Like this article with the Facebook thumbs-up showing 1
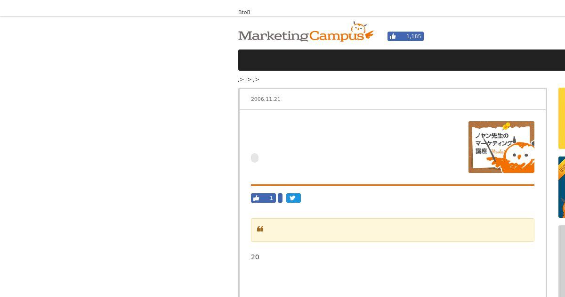This screenshot has height=297, width=565. click(263, 198)
